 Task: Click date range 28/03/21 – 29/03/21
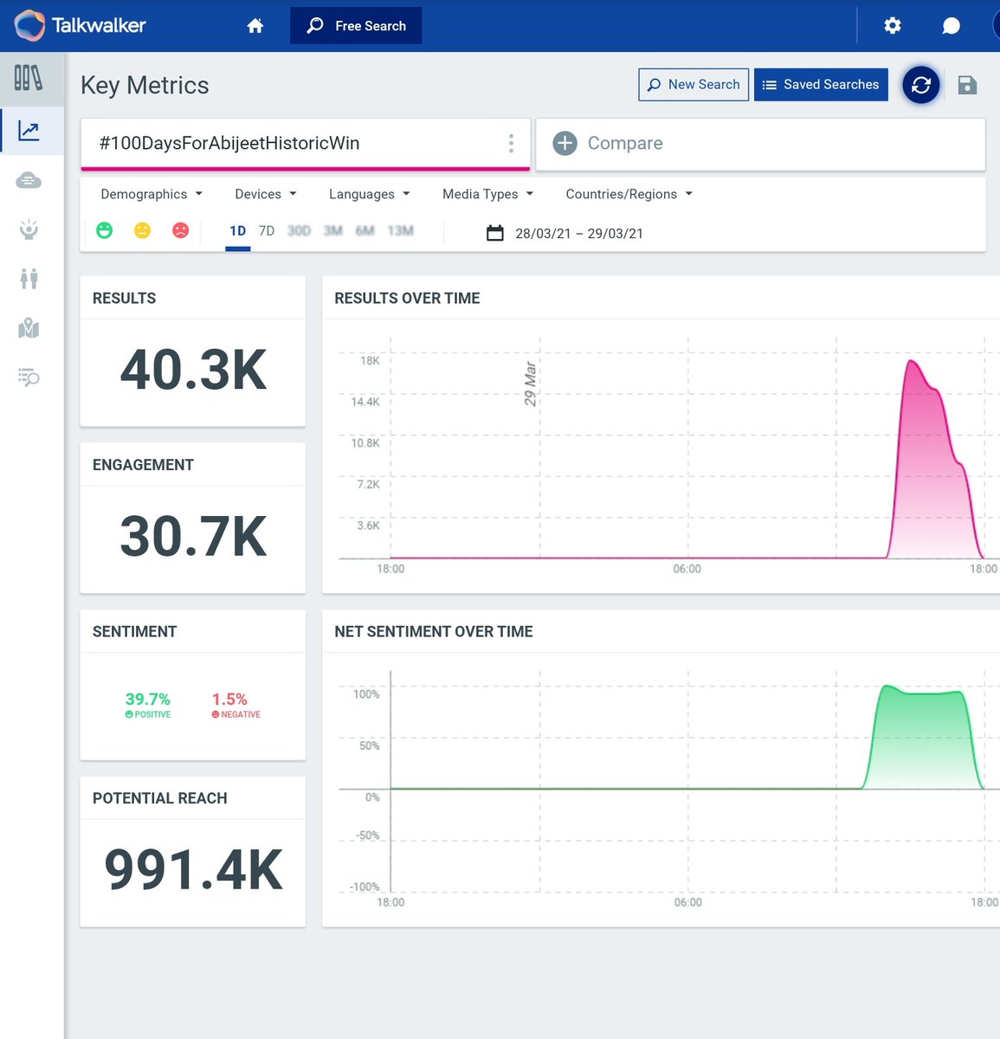point(579,234)
